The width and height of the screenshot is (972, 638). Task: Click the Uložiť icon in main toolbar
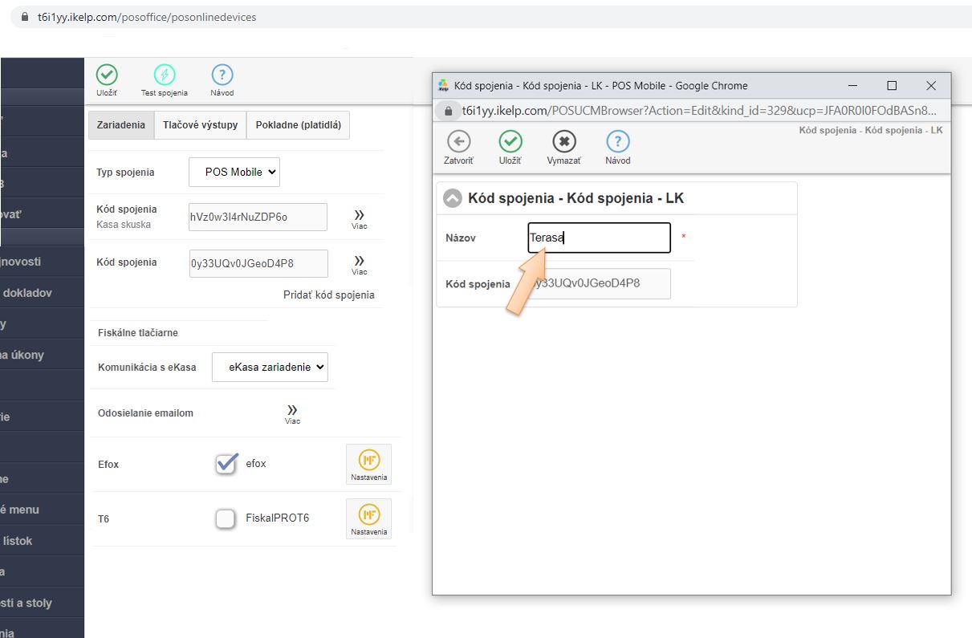click(x=107, y=75)
